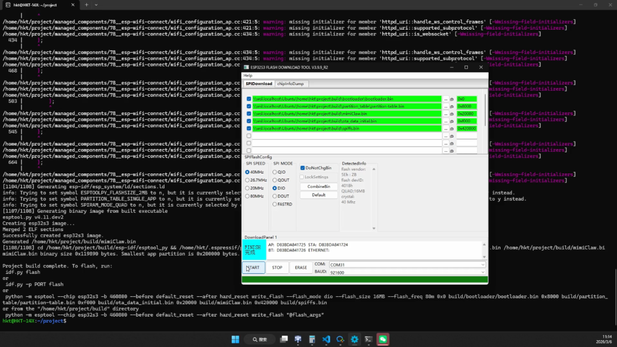Click the bootloader.bin file path field
Screen dimensions: 617x347
point(347,99)
